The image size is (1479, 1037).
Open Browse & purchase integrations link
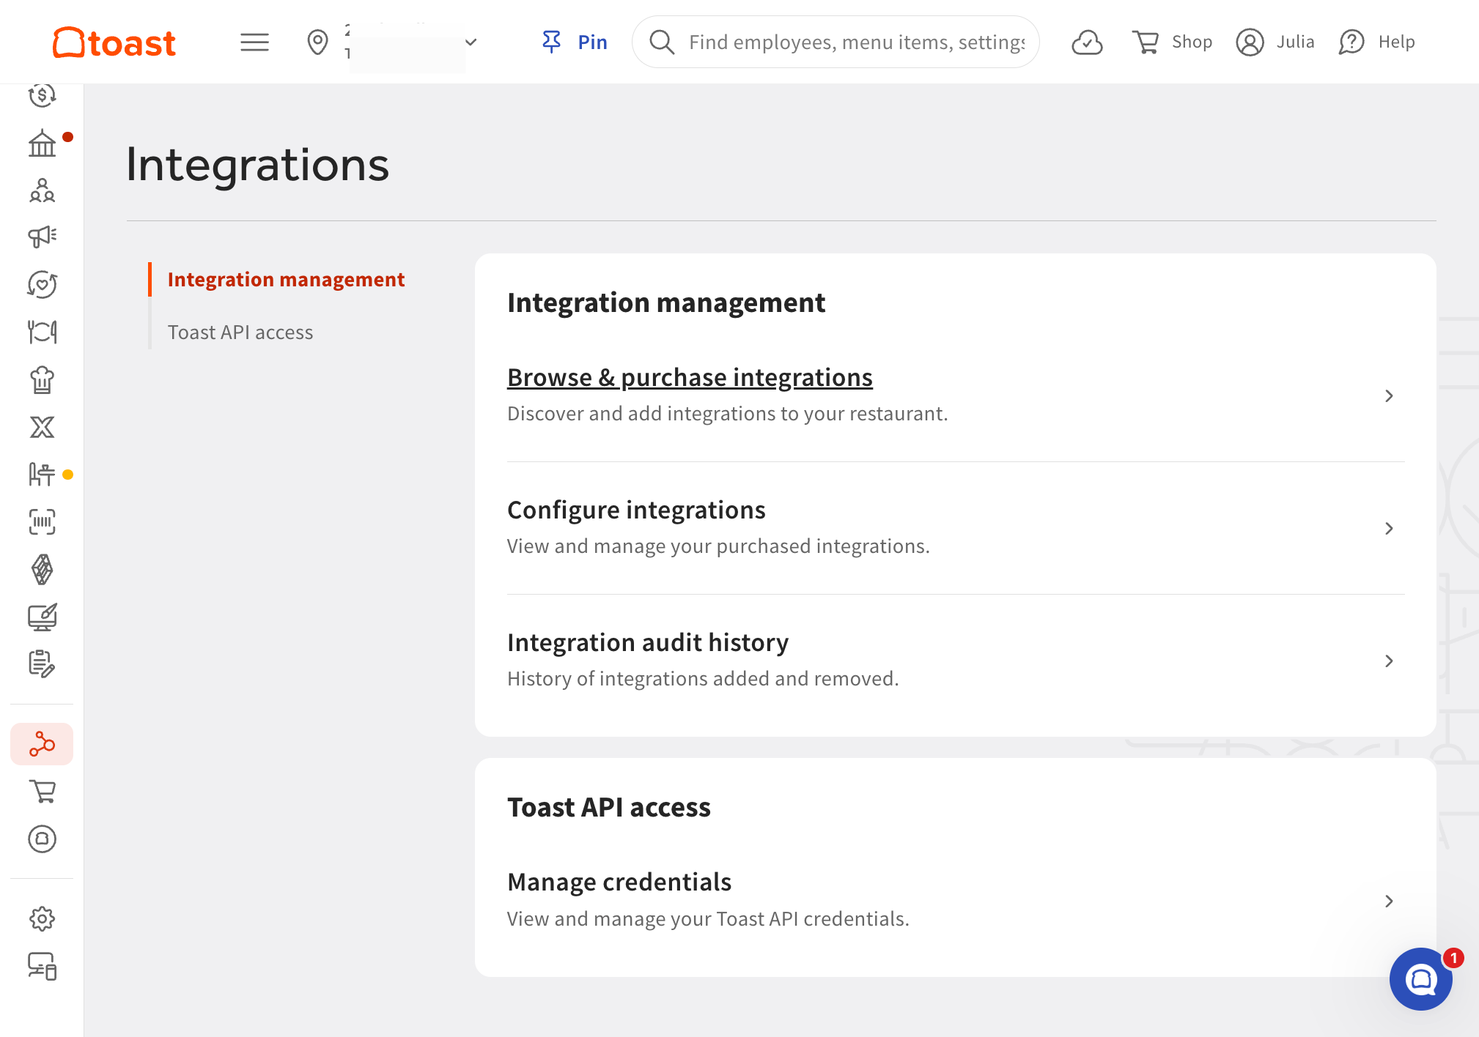[690, 378]
